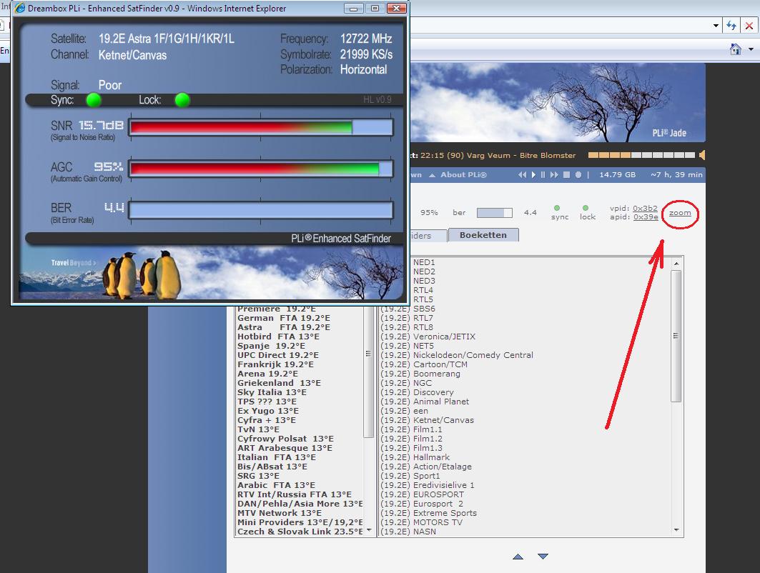Click the volume level bar

pos(641,155)
